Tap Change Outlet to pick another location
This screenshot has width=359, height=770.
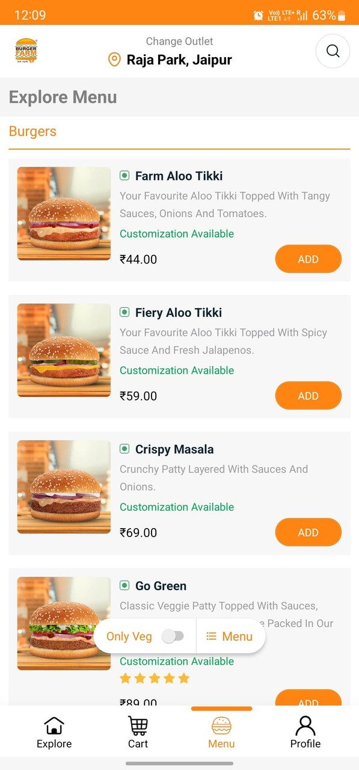[179, 41]
